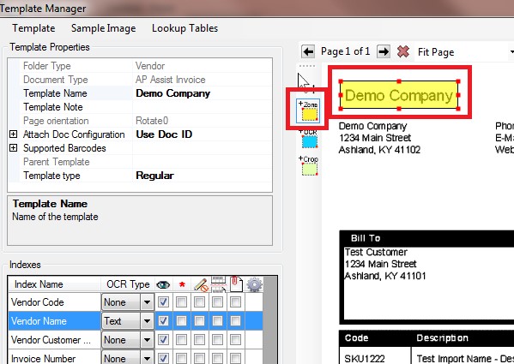Select the yellow add Zone tool
The height and width of the screenshot is (364, 514).
(x=308, y=111)
